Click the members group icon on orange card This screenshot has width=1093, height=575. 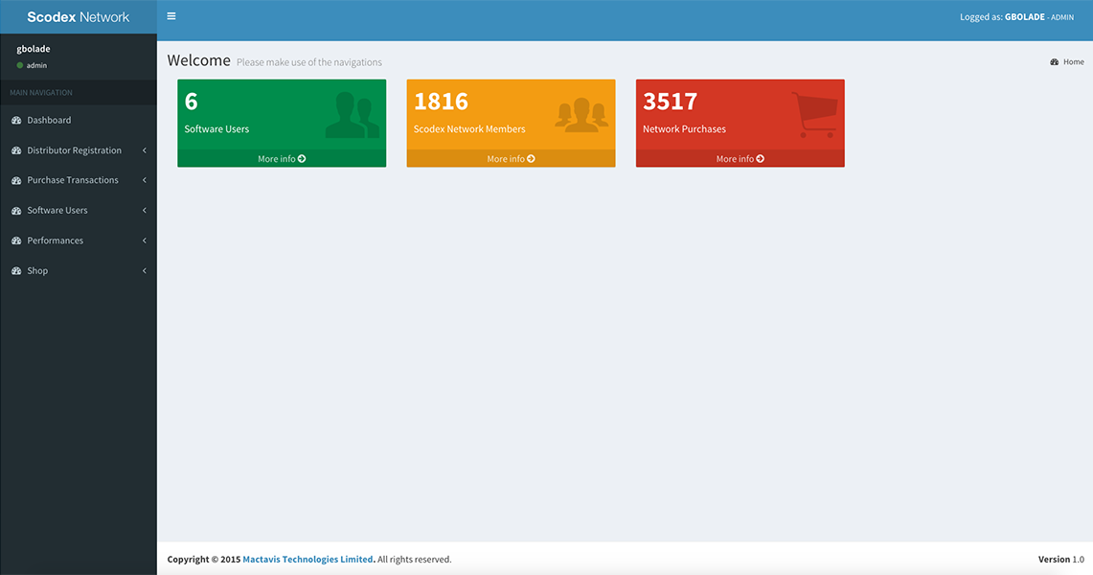pos(581,115)
